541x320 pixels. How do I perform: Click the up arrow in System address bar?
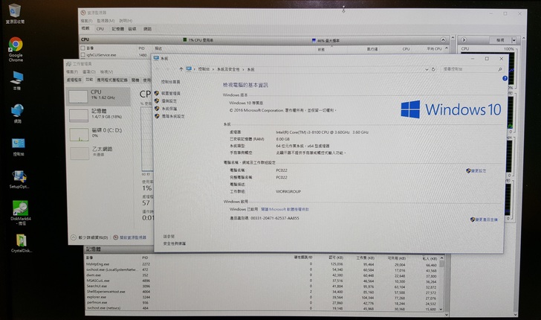(x=181, y=69)
